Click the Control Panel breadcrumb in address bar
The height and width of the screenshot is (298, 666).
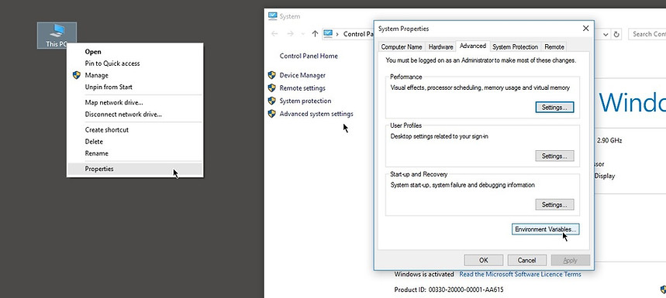(x=358, y=34)
